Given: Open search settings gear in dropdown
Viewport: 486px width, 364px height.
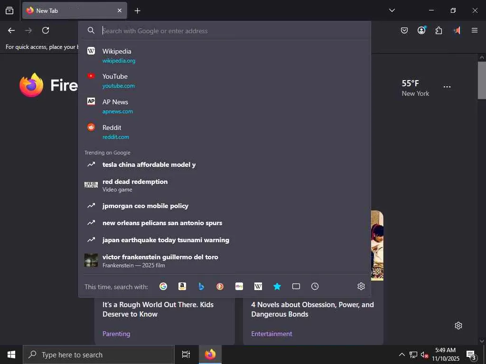Looking at the screenshot, I should coord(361,286).
